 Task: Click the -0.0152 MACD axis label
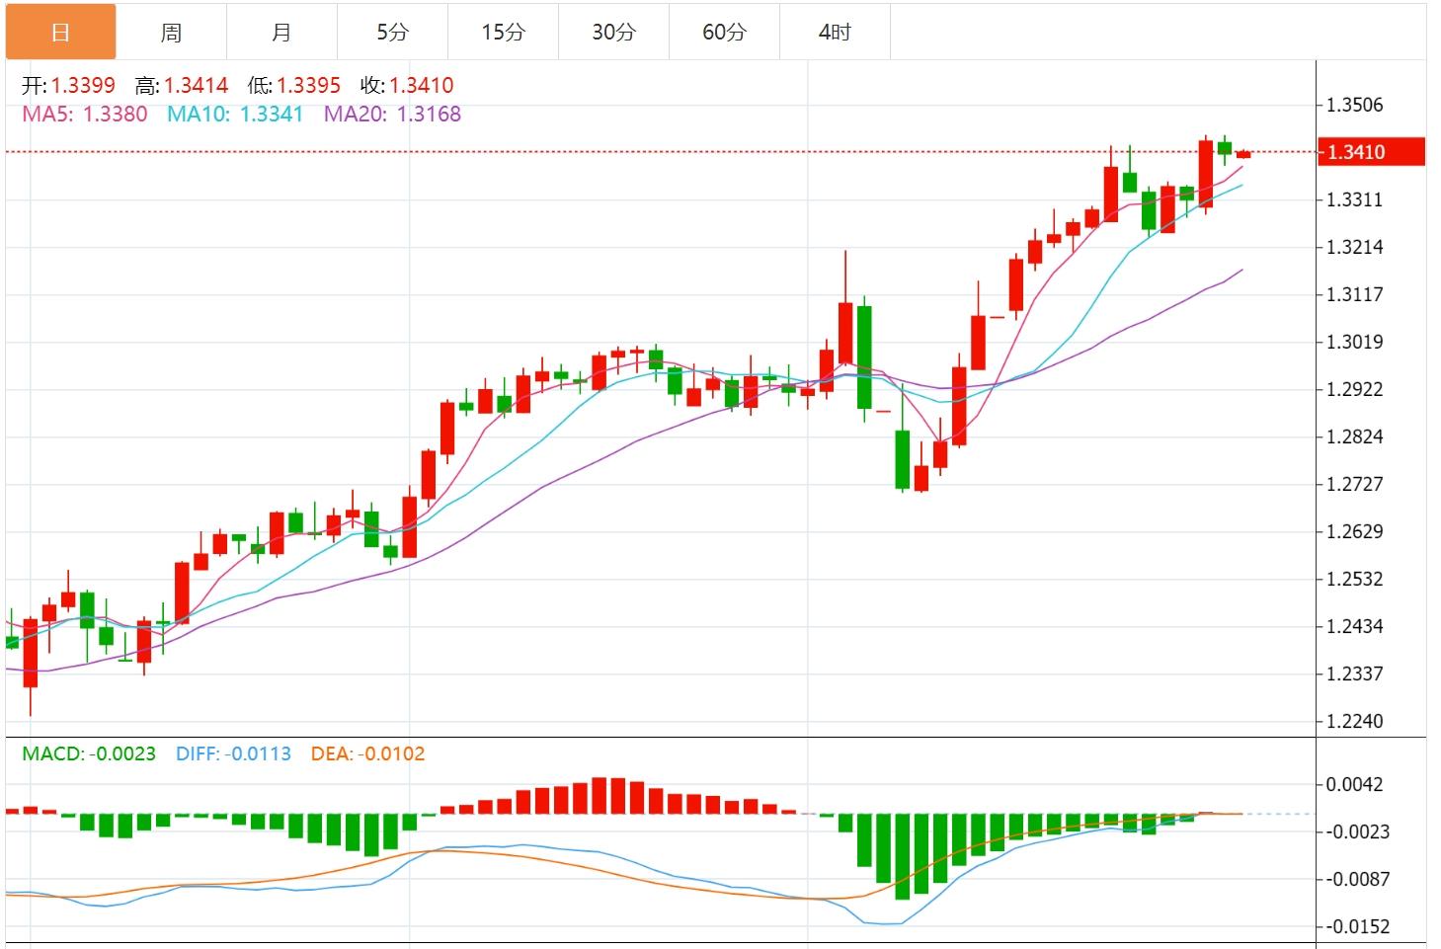pos(1358,926)
